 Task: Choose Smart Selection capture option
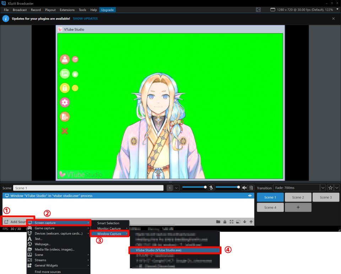[110, 223]
